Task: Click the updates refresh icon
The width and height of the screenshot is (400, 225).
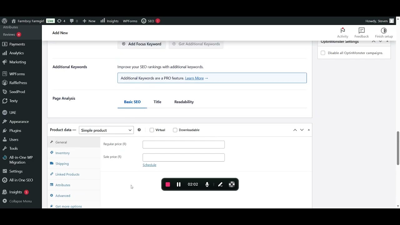Action: [59, 21]
